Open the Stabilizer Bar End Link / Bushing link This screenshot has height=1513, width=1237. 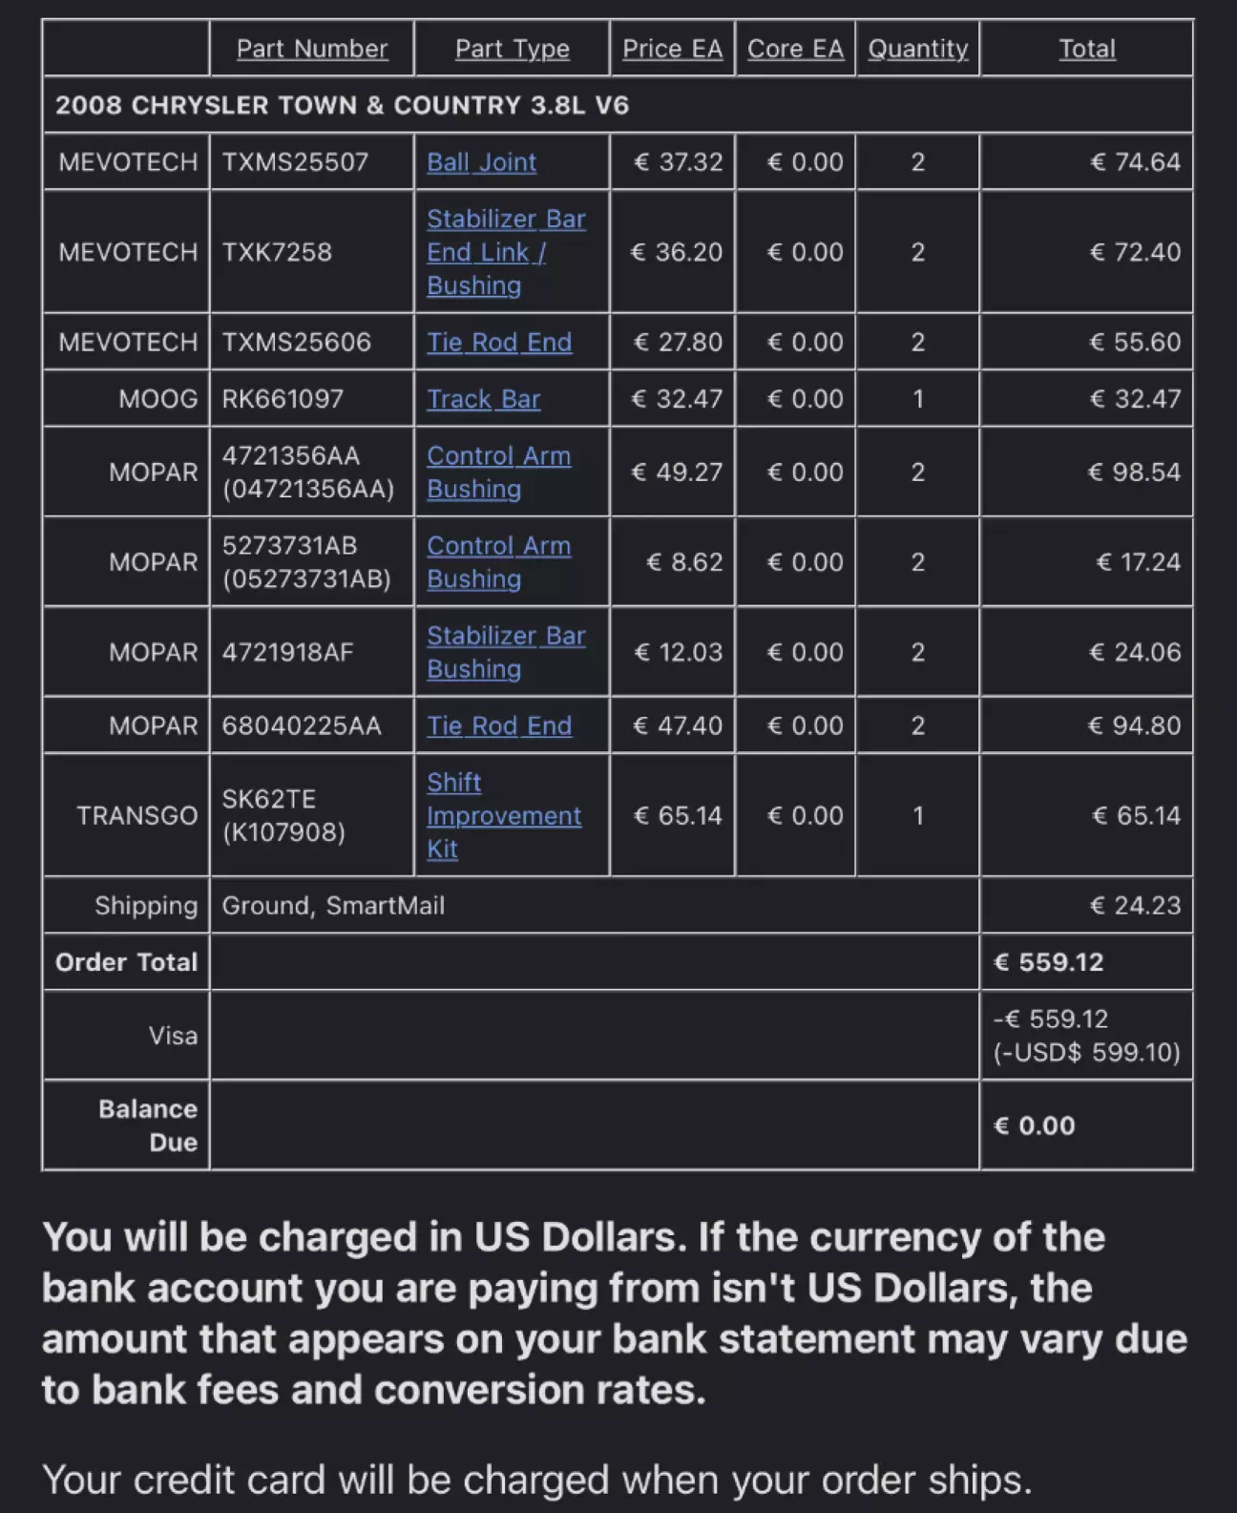[x=505, y=252]
